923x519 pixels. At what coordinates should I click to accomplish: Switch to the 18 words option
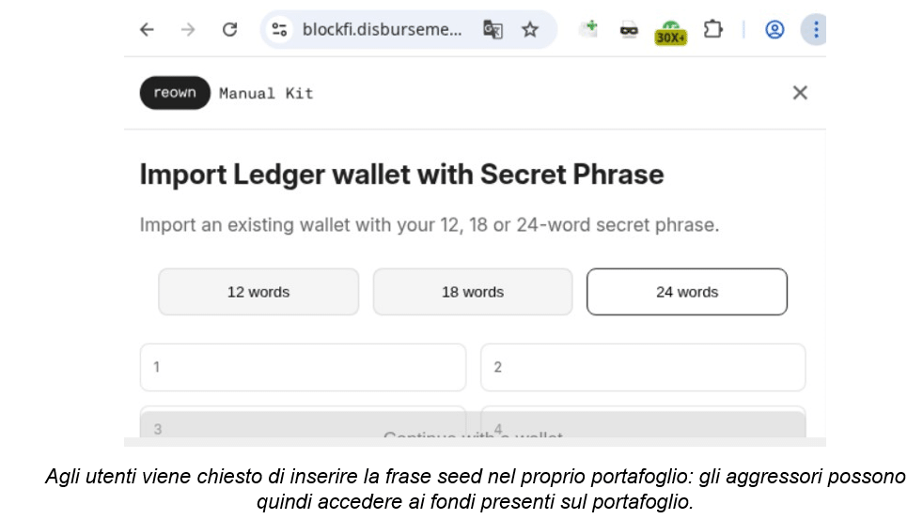click(473, 292)
